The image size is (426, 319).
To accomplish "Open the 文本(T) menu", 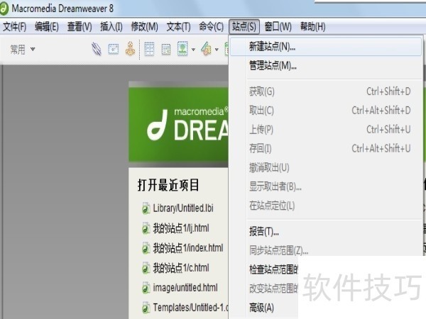I will pos(178,27).
